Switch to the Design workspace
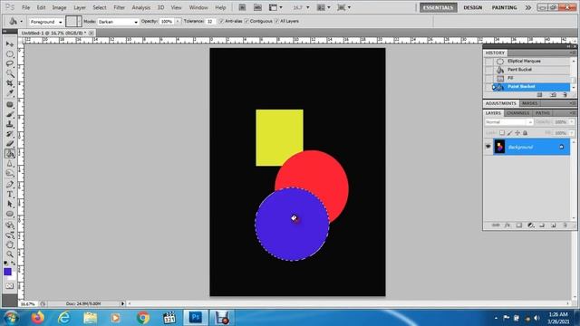This screenshot has width=580, height=326. click(x=473, y=7)
